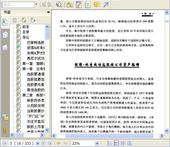Select the typewriter text tool

click(x=88, y=5)
